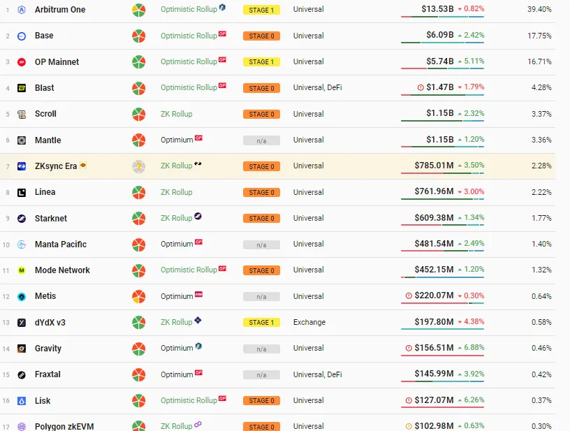Click the STAGE 1 badge for Arbitrum One

pyautogui.click(x=261, y=10)
